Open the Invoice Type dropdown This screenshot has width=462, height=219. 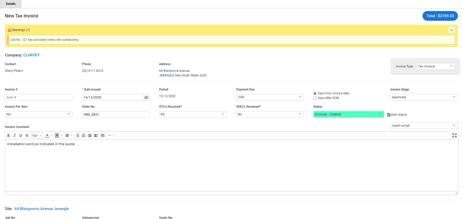[x=436, y=66]
